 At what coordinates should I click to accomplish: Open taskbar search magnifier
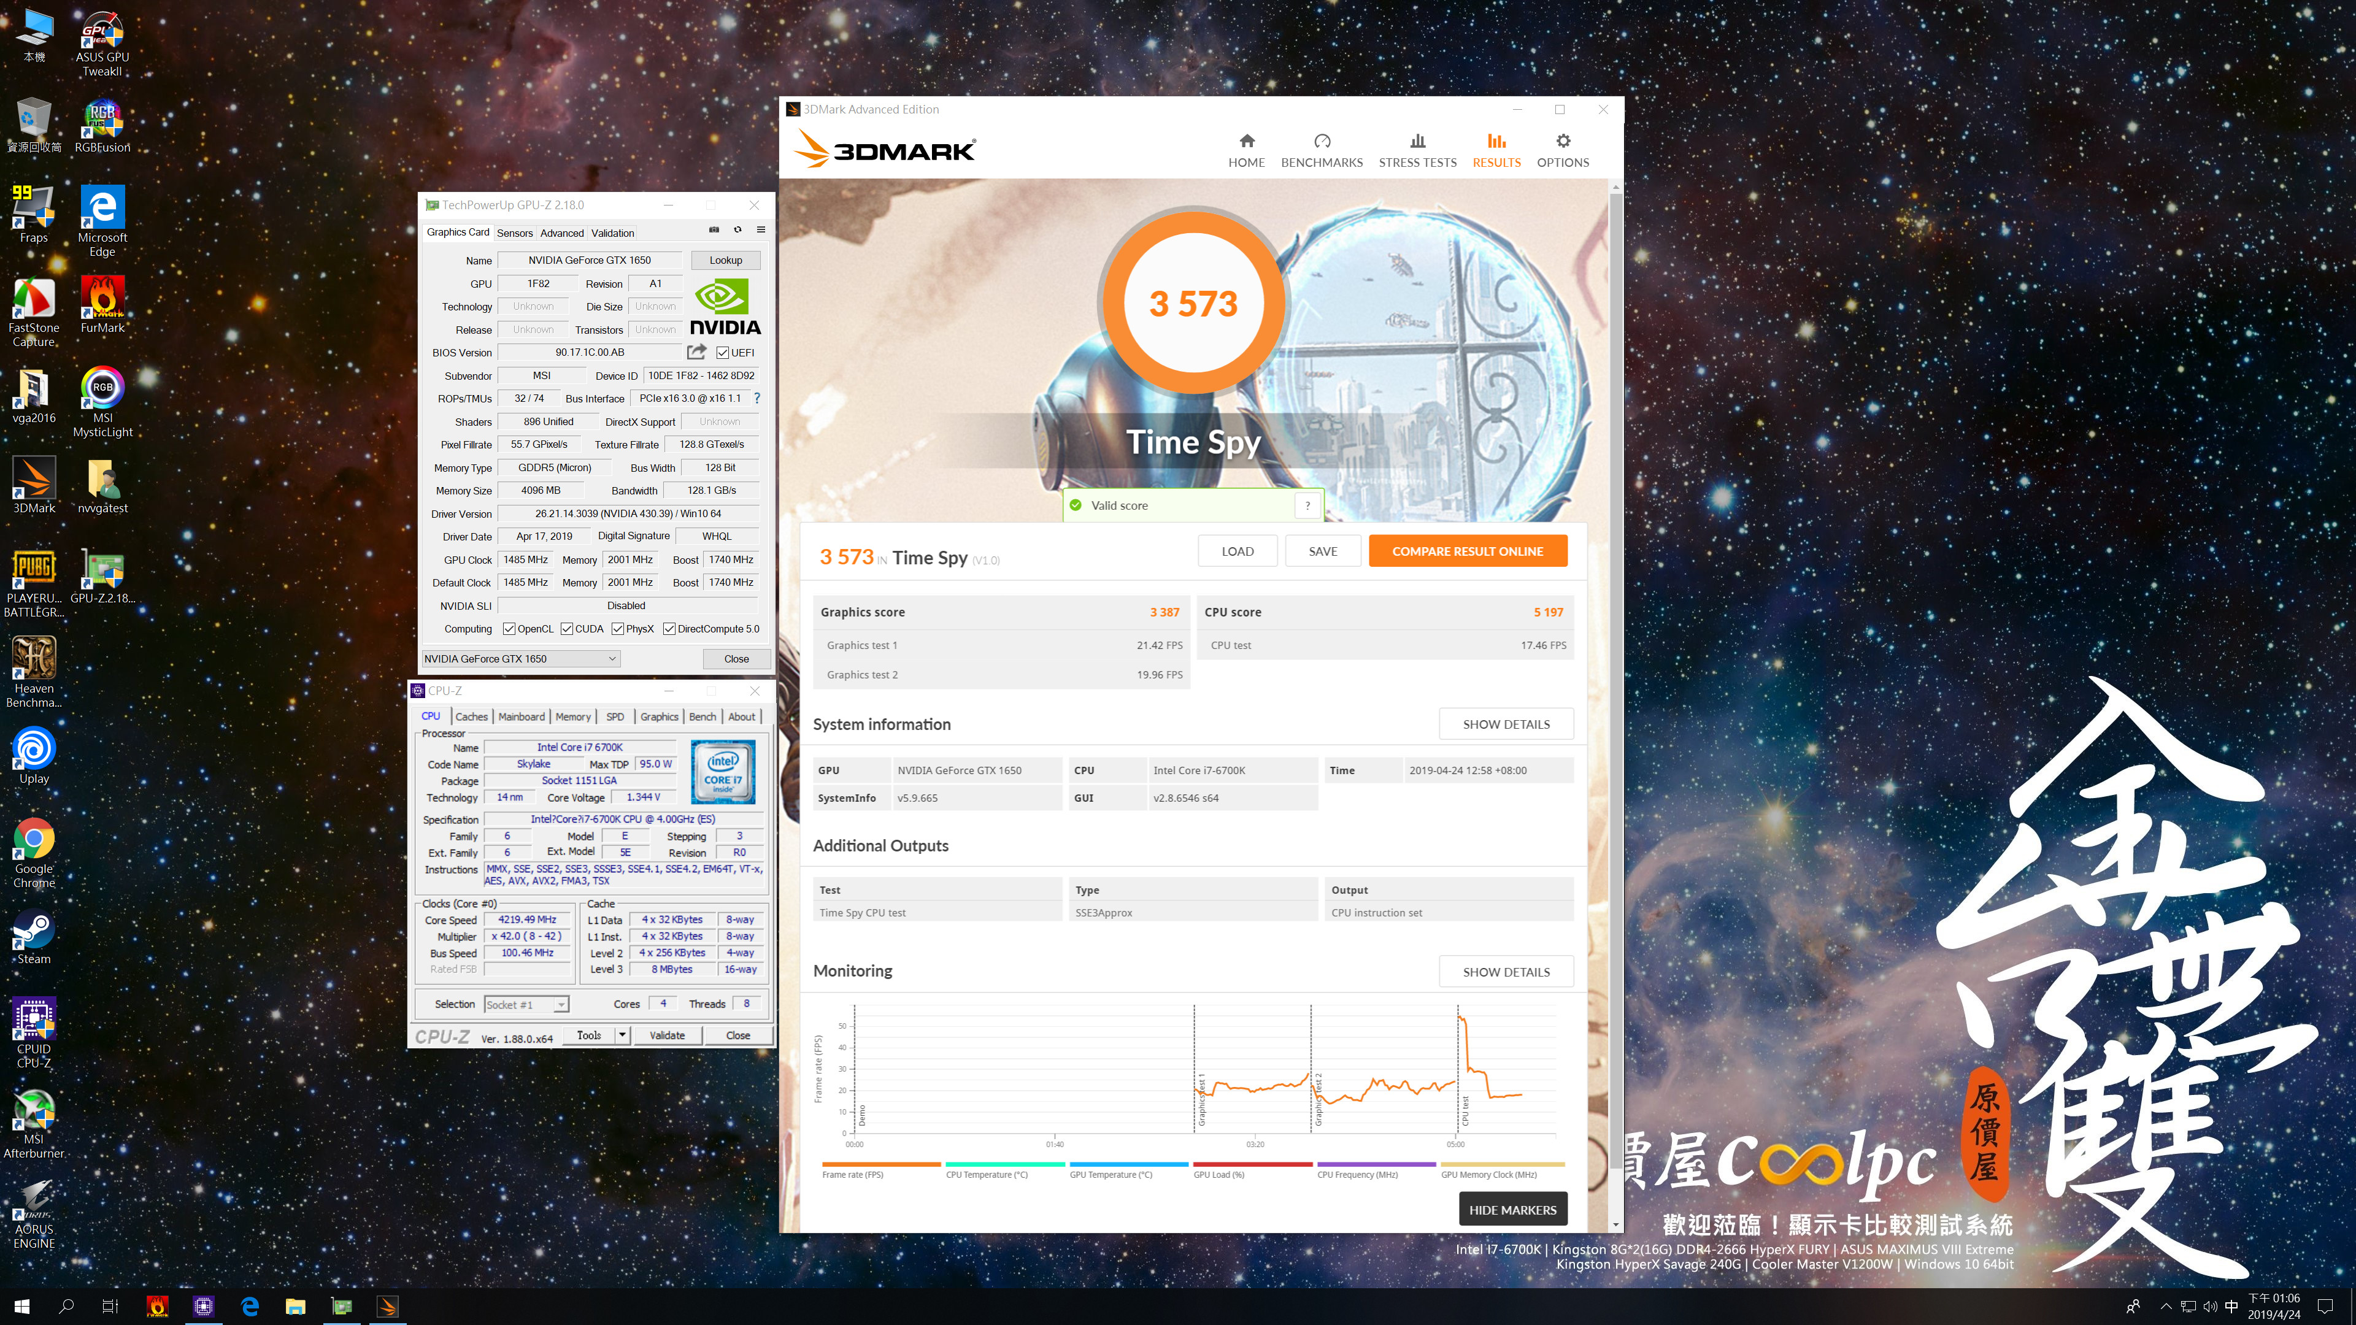[x=66, y=1307]
